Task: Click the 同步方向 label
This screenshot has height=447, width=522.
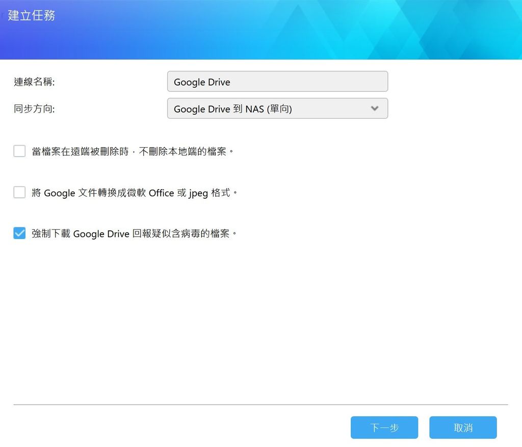Action: (x=34, y=109)
